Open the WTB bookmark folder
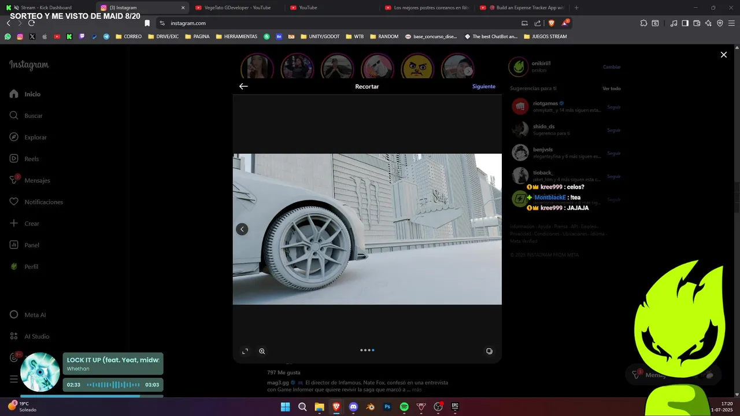 tap(354, 36)
